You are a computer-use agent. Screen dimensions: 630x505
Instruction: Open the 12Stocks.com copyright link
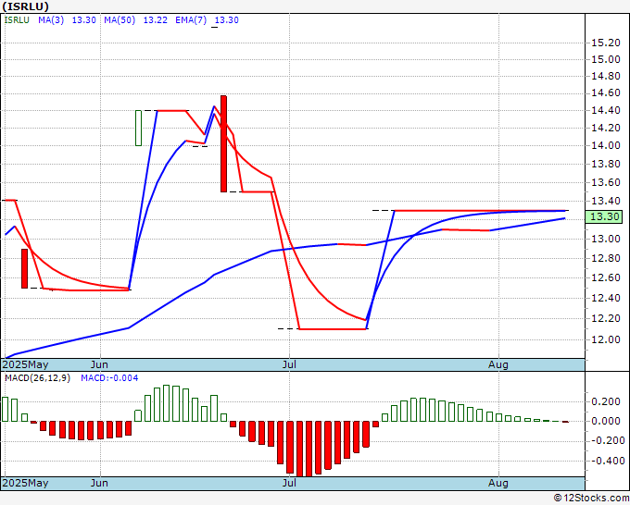click(591, 499)
